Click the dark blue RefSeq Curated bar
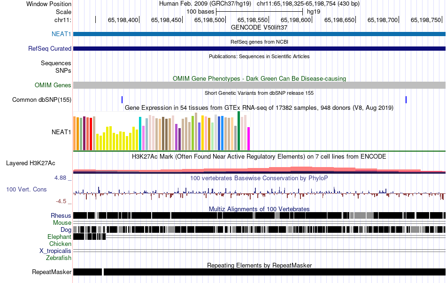The width and height of the screenshot is (446, 283). tap(260, 49)
